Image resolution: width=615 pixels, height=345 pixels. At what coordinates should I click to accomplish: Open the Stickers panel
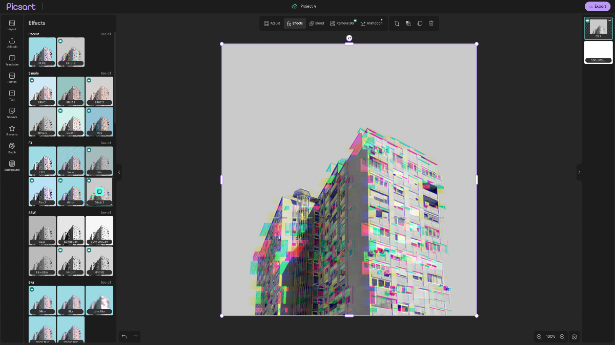11,113
